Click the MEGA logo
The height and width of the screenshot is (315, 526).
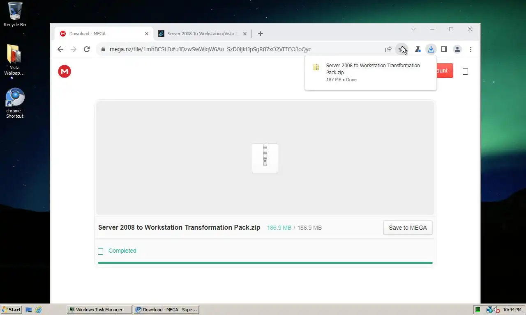[65, 71]
